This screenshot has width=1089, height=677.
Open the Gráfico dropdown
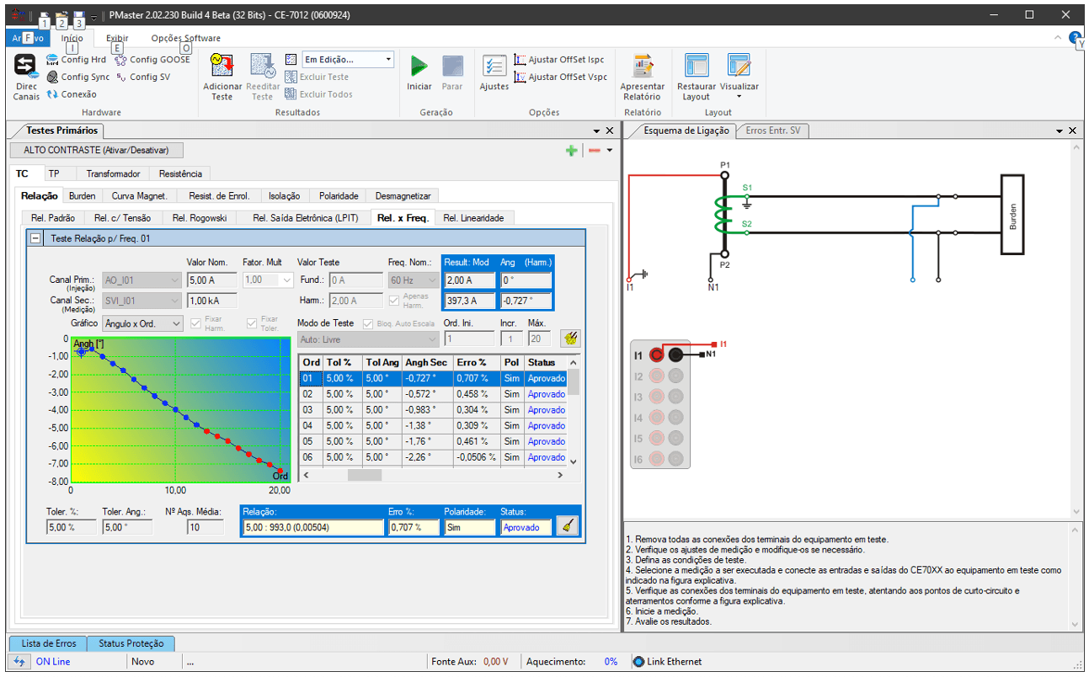coord(141,323)
